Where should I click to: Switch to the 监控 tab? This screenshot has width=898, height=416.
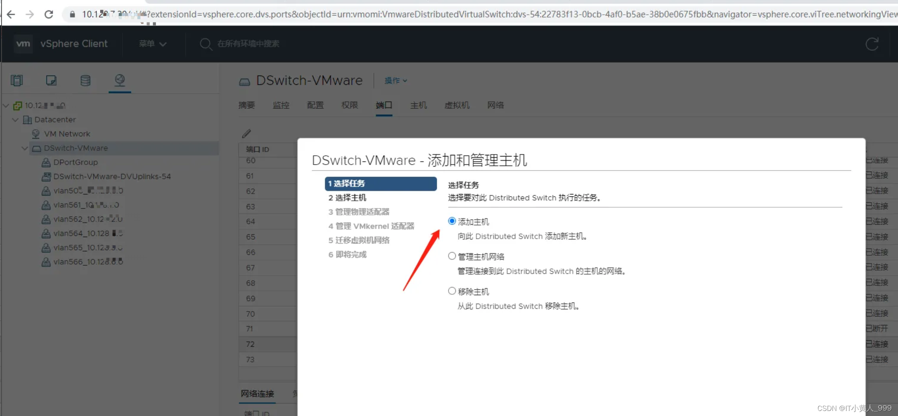(x=281, y=105)
